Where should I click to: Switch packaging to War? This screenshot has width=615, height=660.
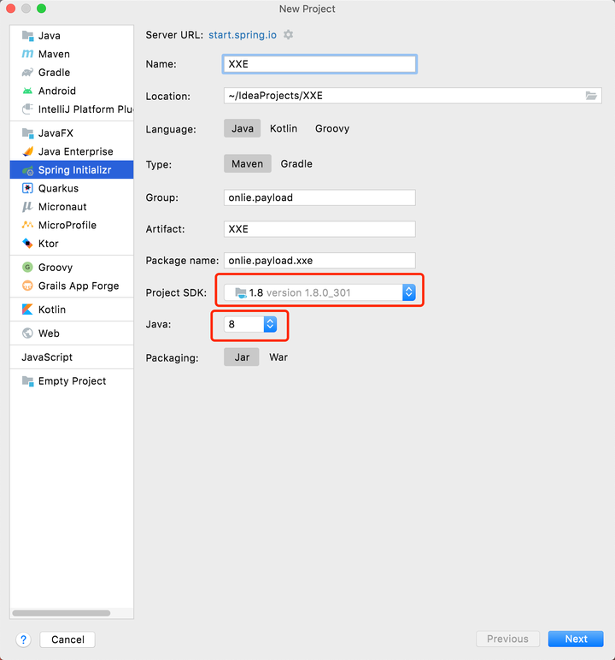coord(278,357)
